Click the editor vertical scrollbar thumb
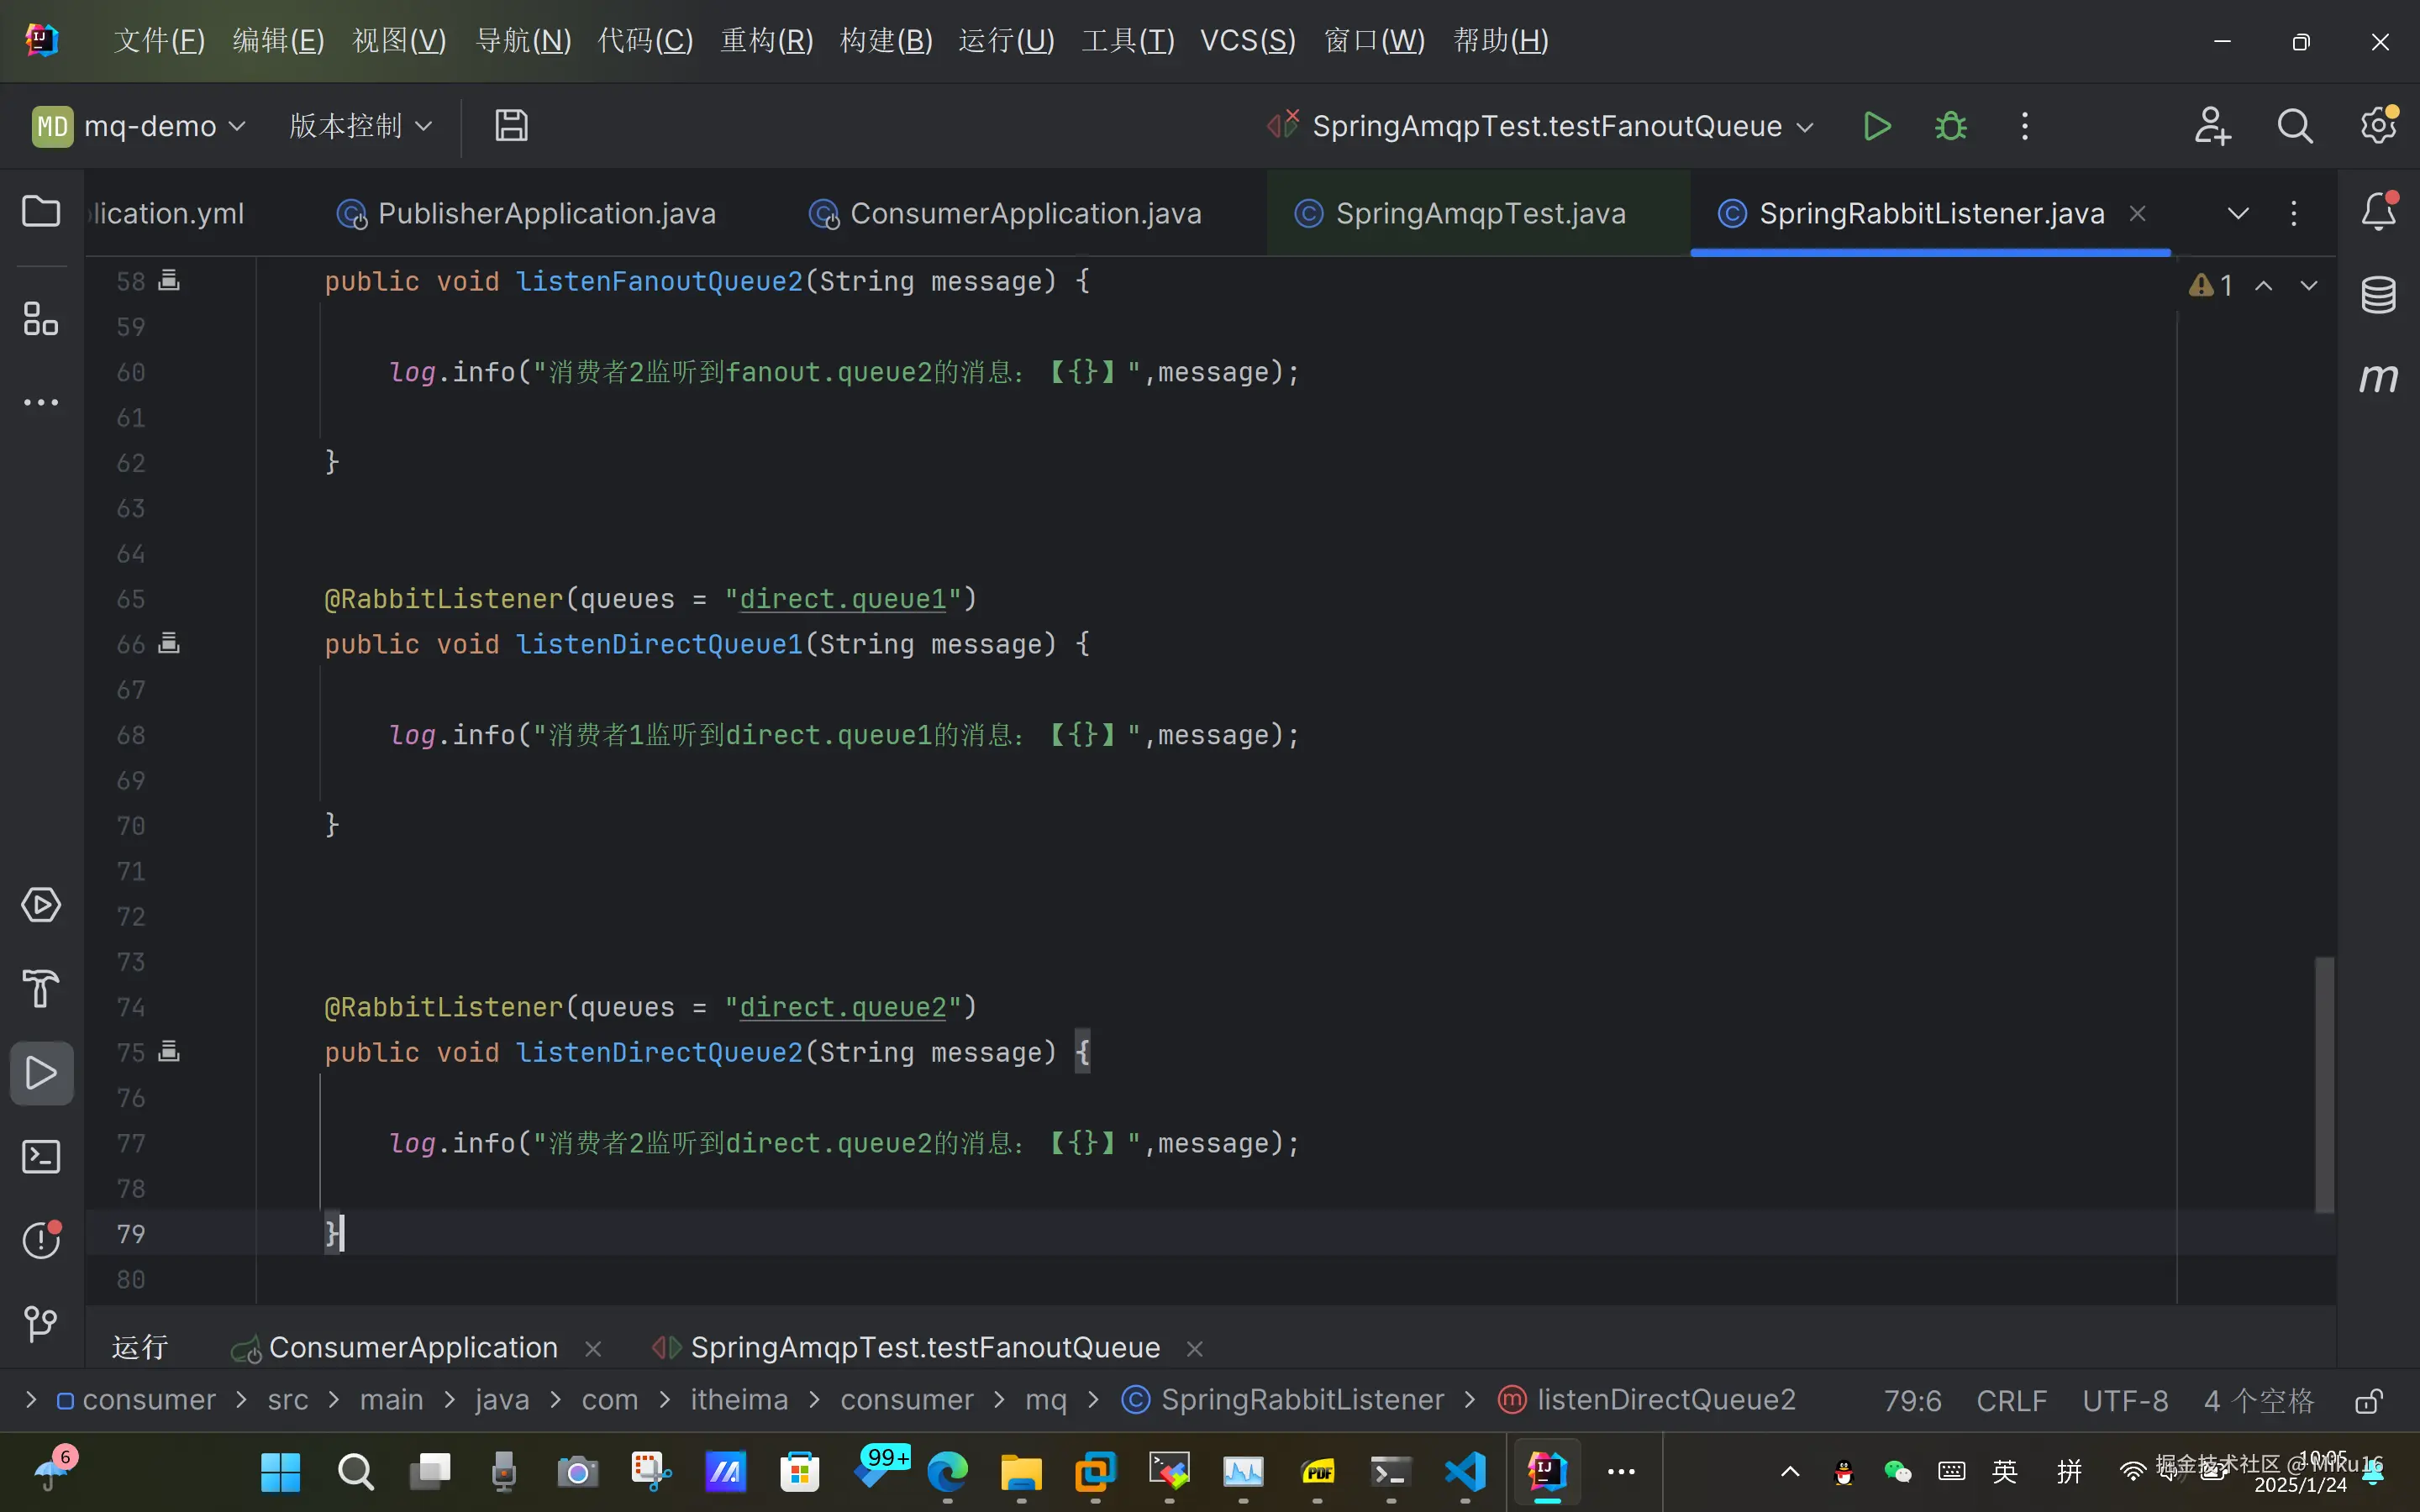Screen dimensions: 2420x1512 [x=2324, y=1085]
